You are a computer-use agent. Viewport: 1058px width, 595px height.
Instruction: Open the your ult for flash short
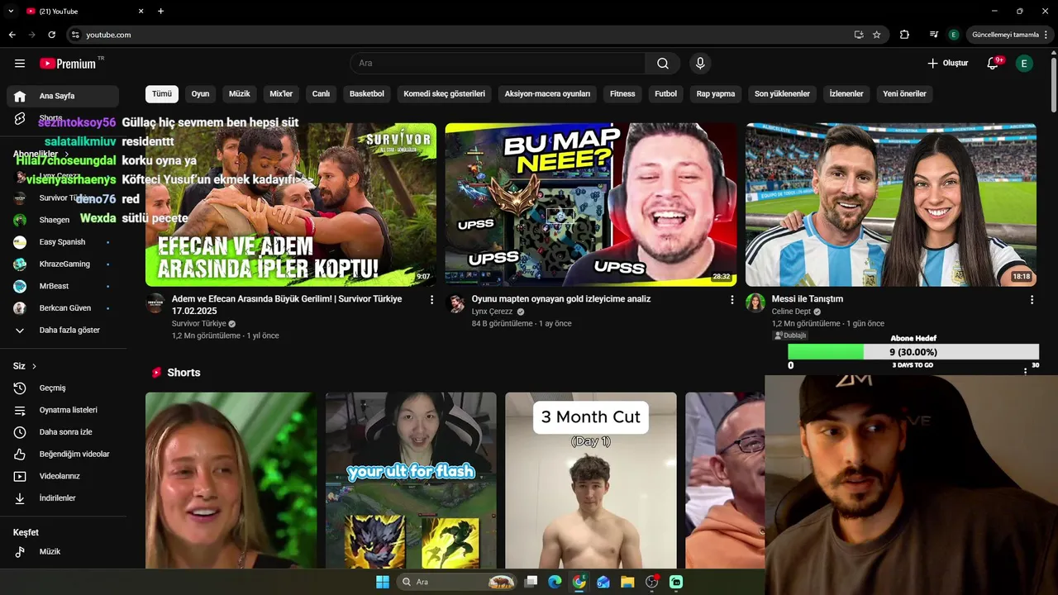pos(411,480)
